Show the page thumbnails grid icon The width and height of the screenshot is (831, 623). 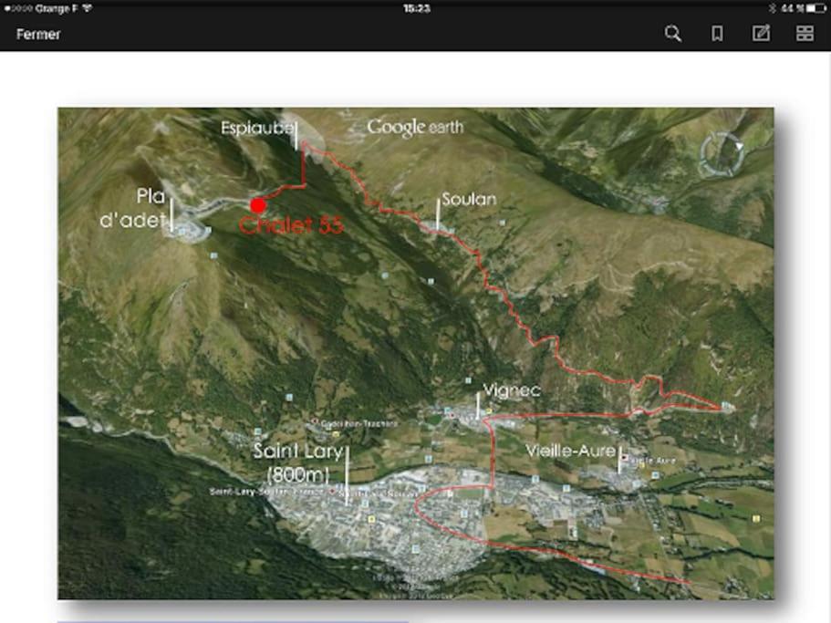coord(805,34)
